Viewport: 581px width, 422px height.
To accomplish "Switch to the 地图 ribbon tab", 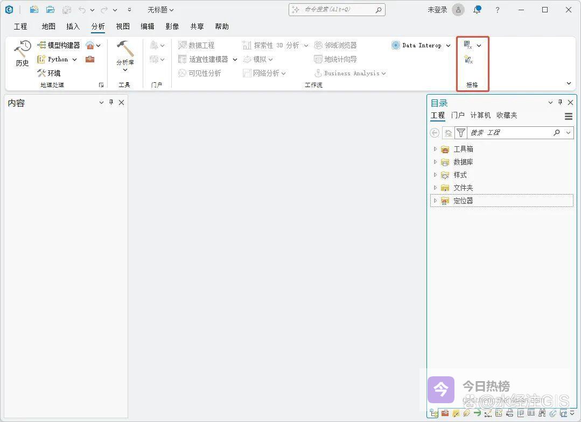I will point(48,26).
